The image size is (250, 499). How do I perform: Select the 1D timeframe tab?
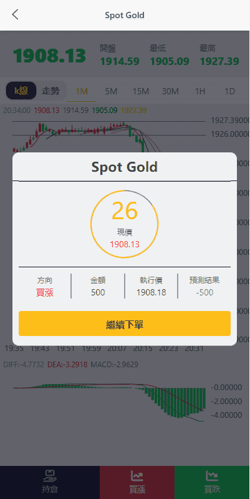tap(229, 92)
